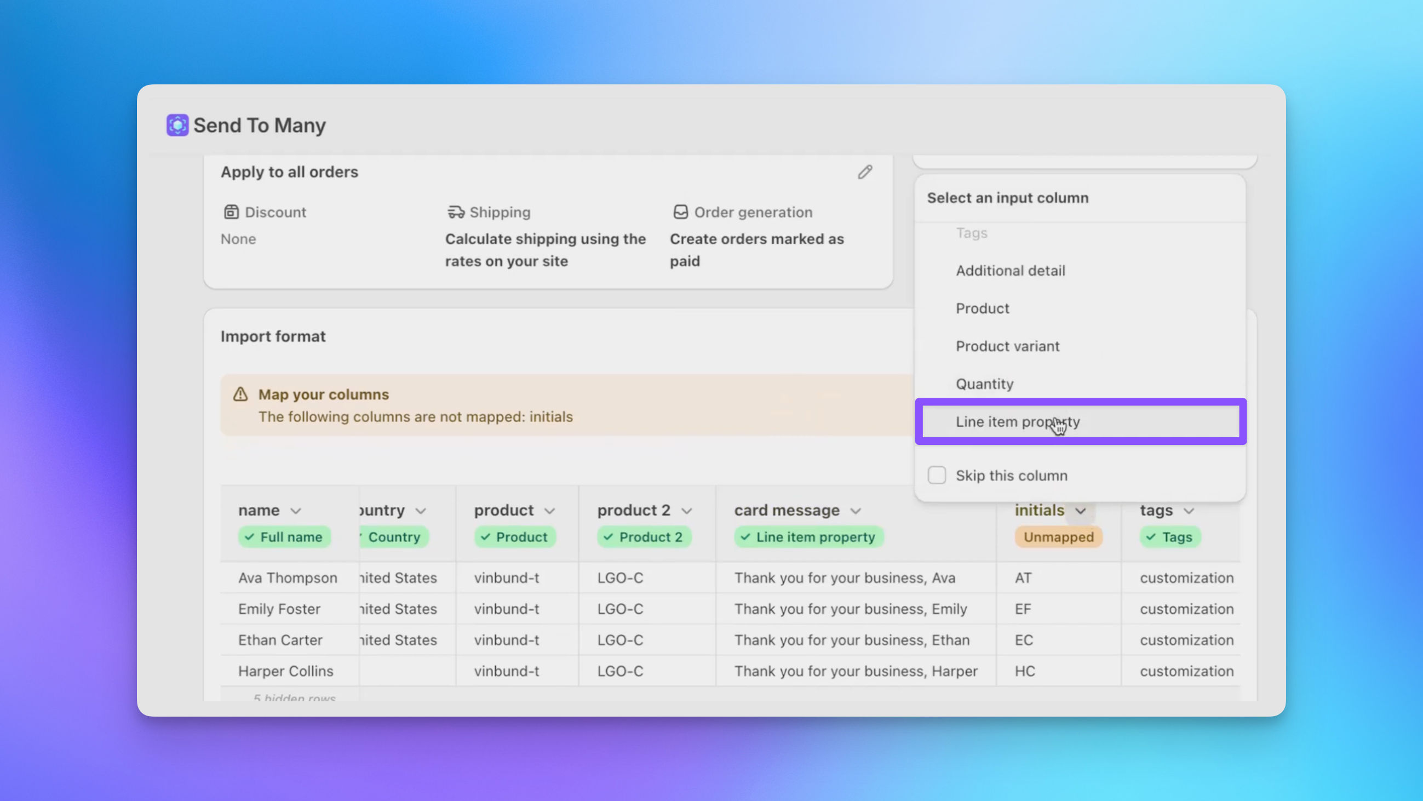
Task: Click the checkmark on the Country badge
Action: click(364, 536)
